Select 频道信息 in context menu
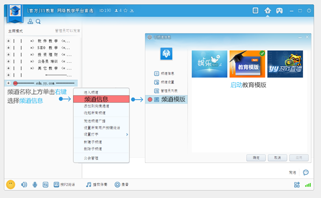This screenshot has width=321, height=198. pos(101,99)
